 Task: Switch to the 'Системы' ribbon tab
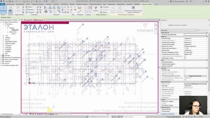click(49, 4)
